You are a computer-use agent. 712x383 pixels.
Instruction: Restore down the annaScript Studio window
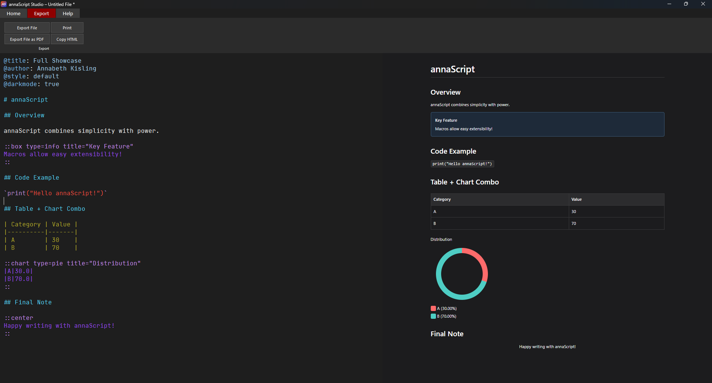click(686, 4)
